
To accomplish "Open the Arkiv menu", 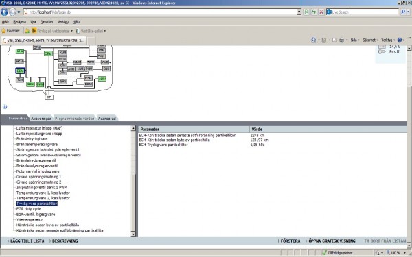I will pos(5,22).
